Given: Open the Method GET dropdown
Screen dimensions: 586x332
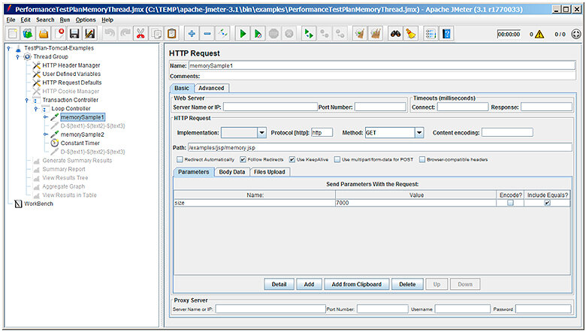Looking at the screenshot, I should coord(419,133).
